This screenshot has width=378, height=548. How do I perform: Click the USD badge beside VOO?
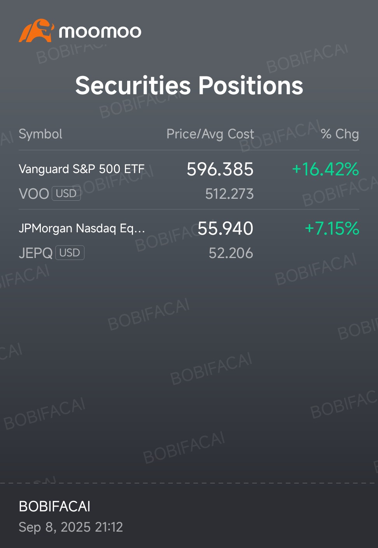coord(66,193)
